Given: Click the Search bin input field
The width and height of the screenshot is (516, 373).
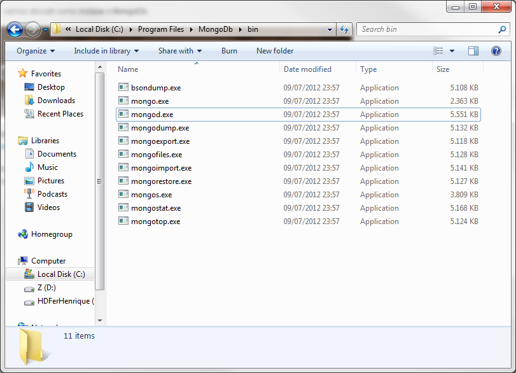Looking at the screenshot, I should click(426, 29).
